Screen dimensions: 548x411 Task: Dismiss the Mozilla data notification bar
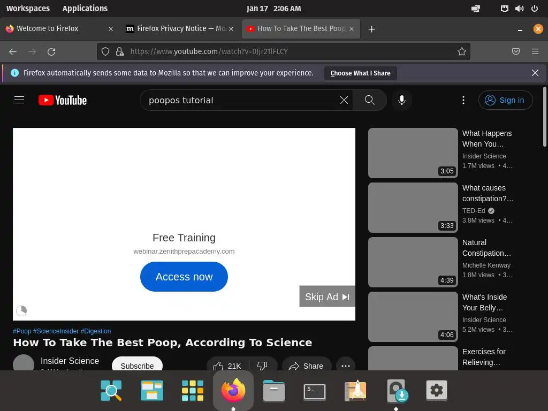pos(535,73)
